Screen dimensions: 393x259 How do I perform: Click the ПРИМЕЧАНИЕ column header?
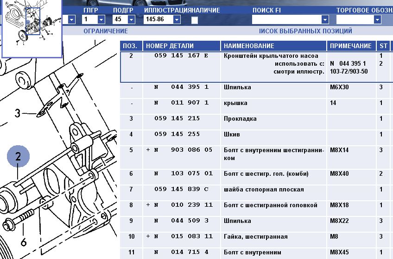[x=351, y=46]
